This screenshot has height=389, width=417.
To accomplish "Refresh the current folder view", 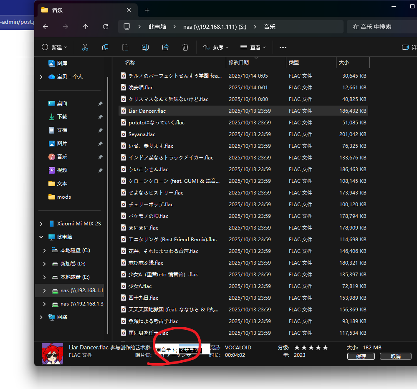I will point(106,27).
